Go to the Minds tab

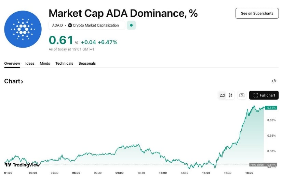click(45, 63)
